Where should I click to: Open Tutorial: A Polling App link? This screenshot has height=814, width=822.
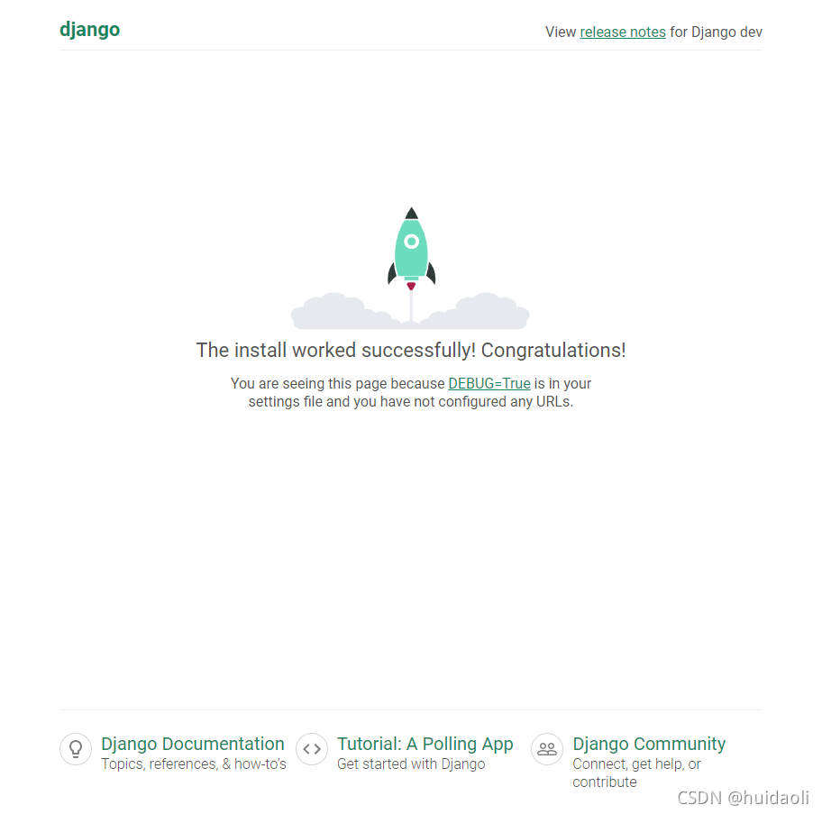(425, 744)
